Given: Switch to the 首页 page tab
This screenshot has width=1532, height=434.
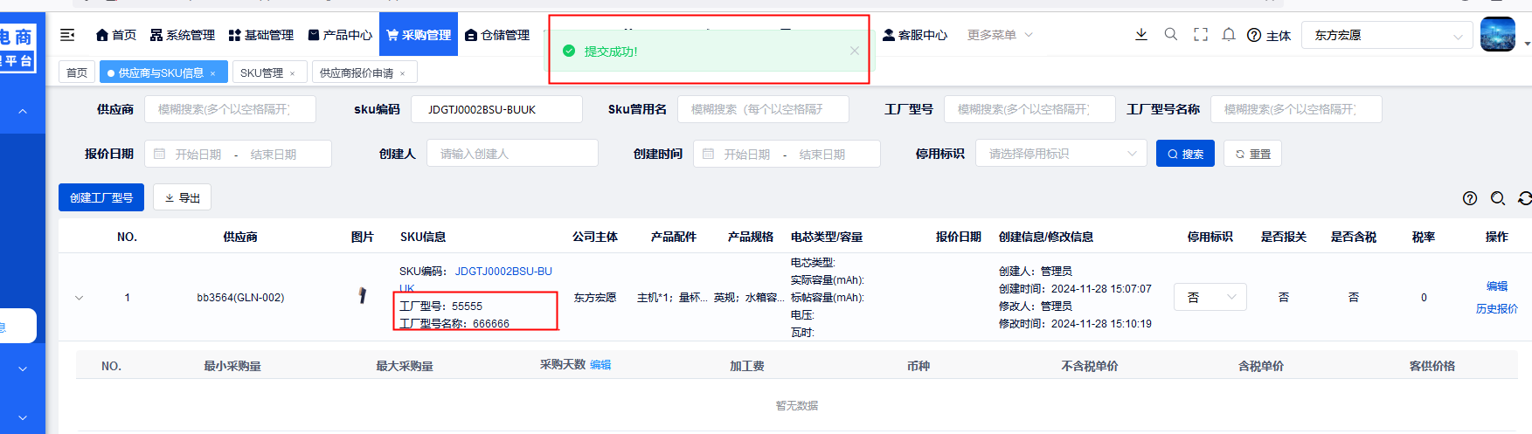Looking at the screenshot, I should click(77, 72).
